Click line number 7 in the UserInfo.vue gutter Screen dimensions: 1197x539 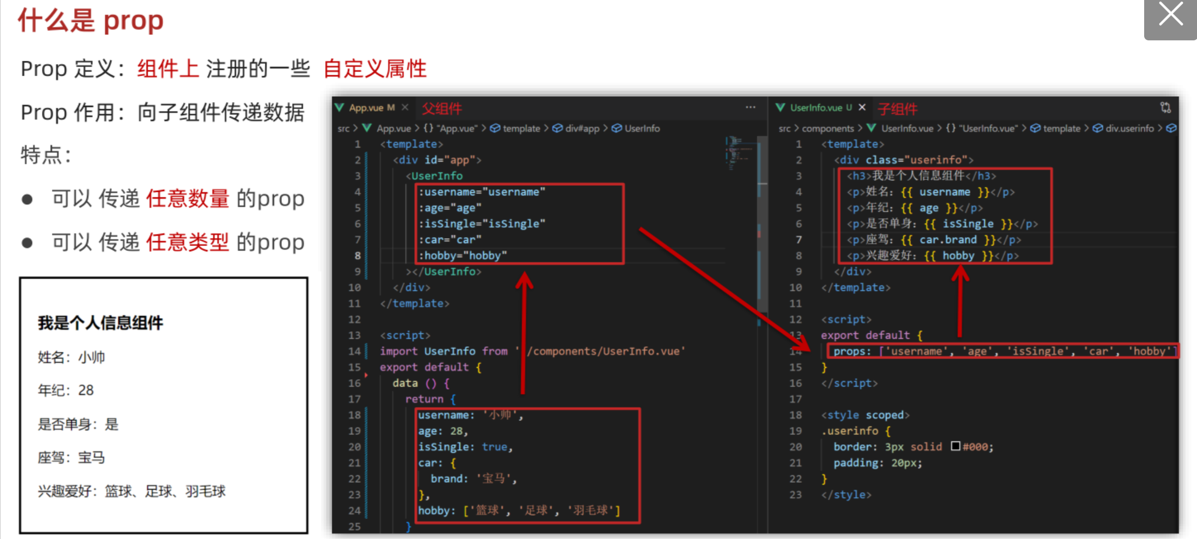point(799,240)
